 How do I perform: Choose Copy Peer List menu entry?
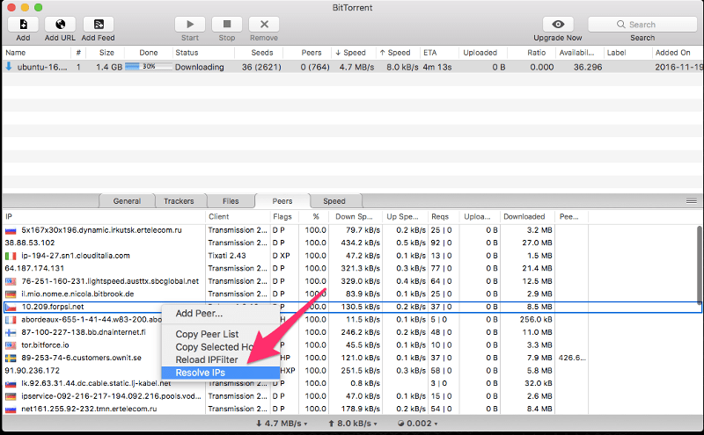pos(221,334)
